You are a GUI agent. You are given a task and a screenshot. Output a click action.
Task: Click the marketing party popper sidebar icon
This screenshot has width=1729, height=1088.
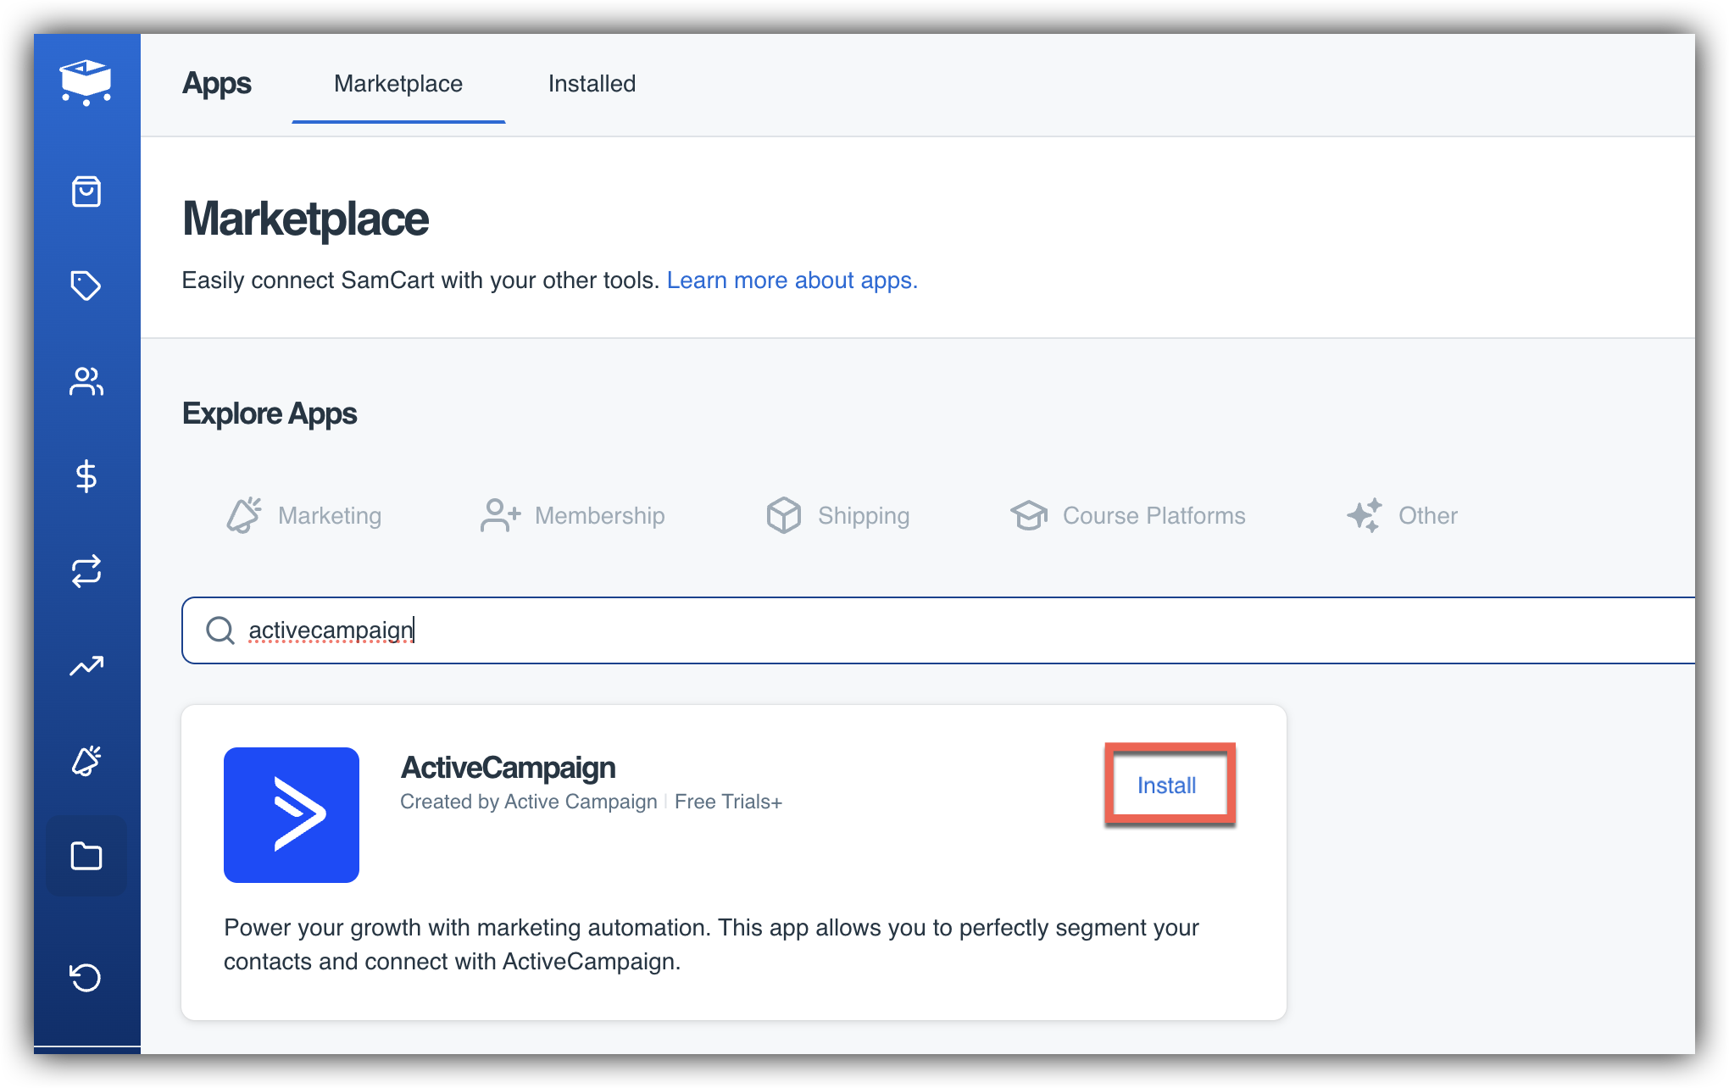pyautogui.click(x=86, y=761)
